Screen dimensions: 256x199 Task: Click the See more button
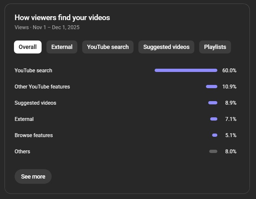click(33, 177)
